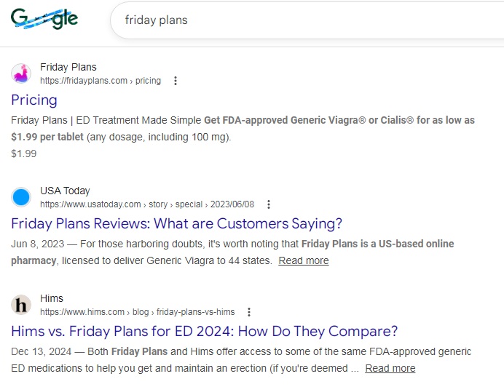Click "Read more" under the Hims result

[x=390, y=368]
